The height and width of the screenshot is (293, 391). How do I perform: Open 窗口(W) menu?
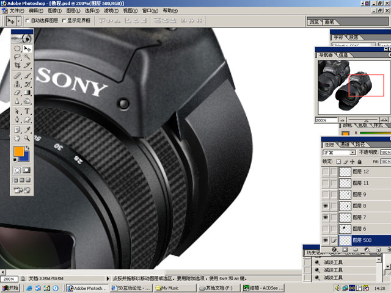click(150, 11)
